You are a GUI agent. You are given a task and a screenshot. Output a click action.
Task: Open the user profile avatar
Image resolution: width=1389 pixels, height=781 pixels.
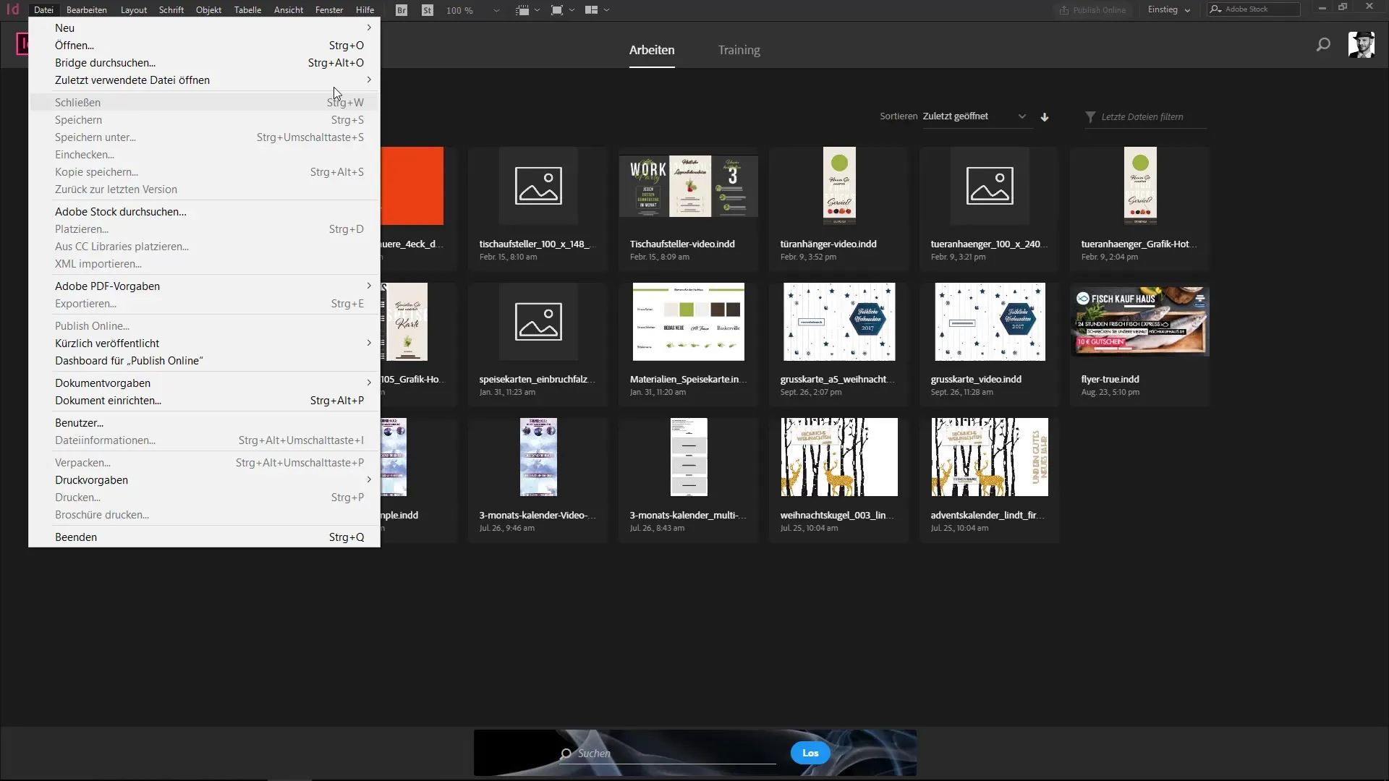click(1362, 45)
